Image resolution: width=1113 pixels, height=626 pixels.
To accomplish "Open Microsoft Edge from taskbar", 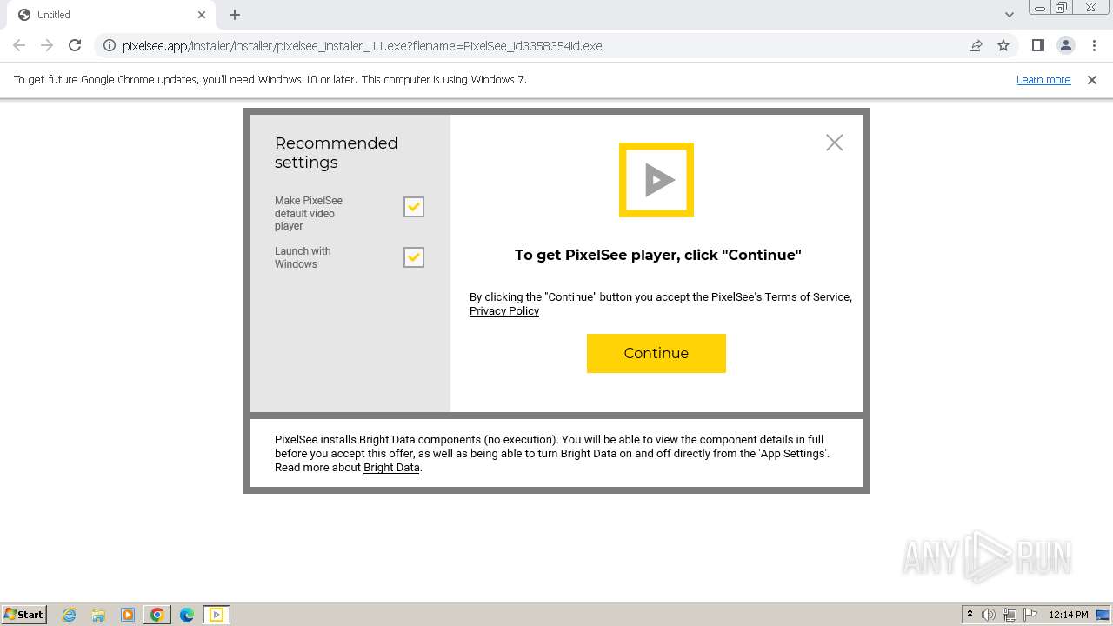I will (187, 615).
